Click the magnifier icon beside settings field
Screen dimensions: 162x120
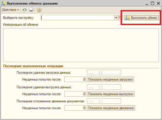click(120, 18)
